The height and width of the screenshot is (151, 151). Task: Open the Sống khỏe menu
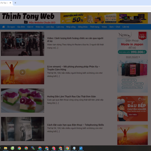[83, 27]
